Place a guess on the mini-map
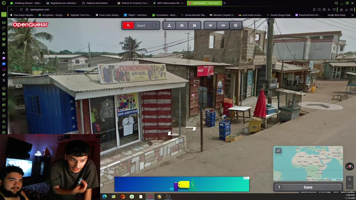The height and width of the screenshot is (200, 356). 308,163
